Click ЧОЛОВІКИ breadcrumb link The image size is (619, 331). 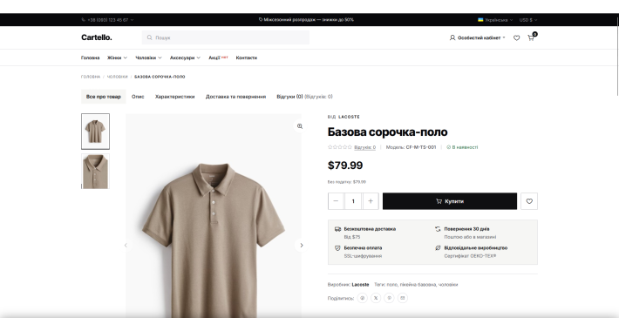(117, 77)
